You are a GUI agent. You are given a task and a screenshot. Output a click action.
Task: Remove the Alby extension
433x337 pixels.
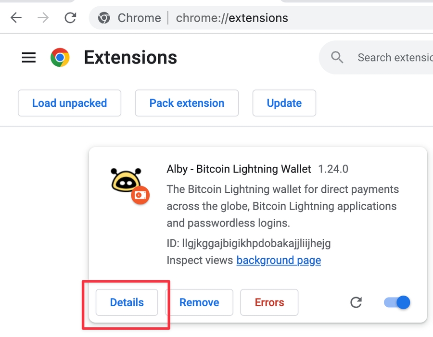(x=199, y=302)
